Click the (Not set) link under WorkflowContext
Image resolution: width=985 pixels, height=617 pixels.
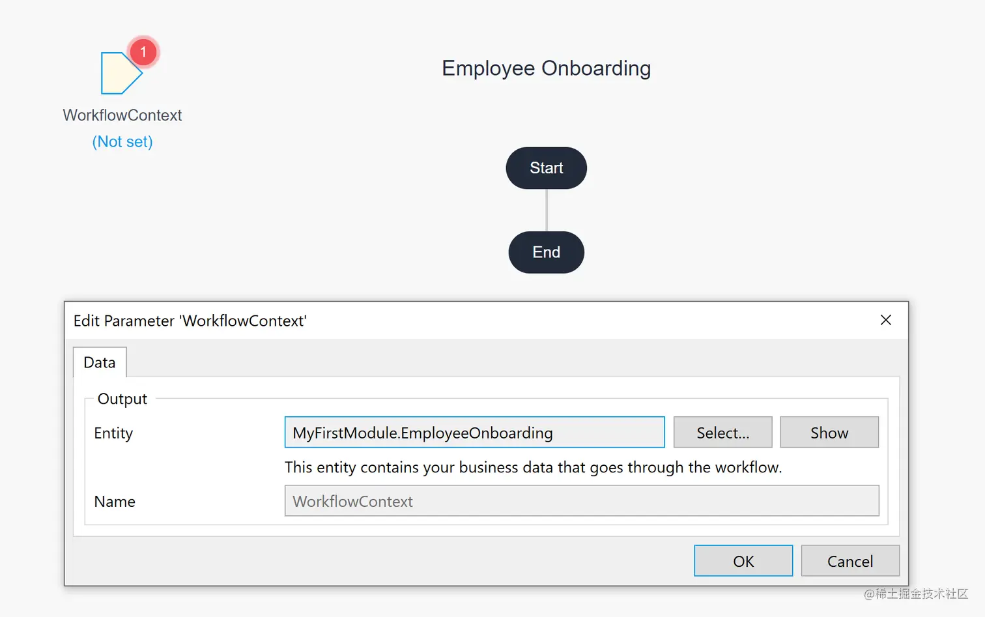(x=122, y=141)
